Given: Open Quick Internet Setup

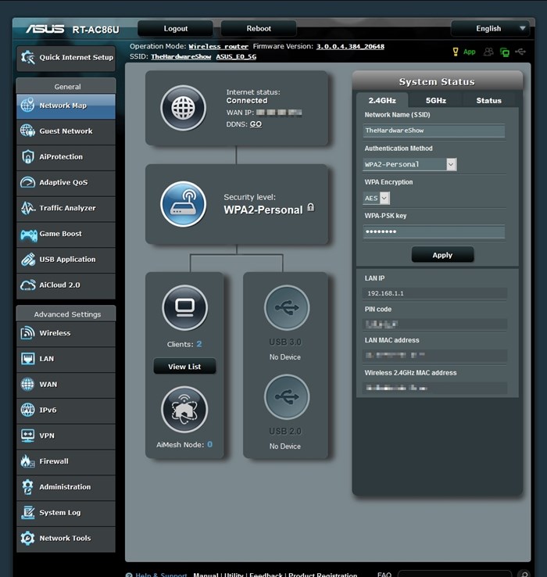Looking at the screenshot, I should coord(66,58).
